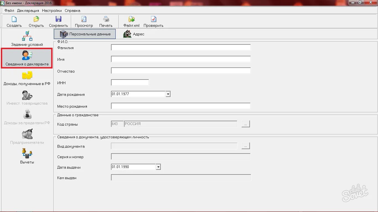This screenshot has height=212, width=378.
Task: Click the Фамилия input field
Action: click(x=181, y=47)
